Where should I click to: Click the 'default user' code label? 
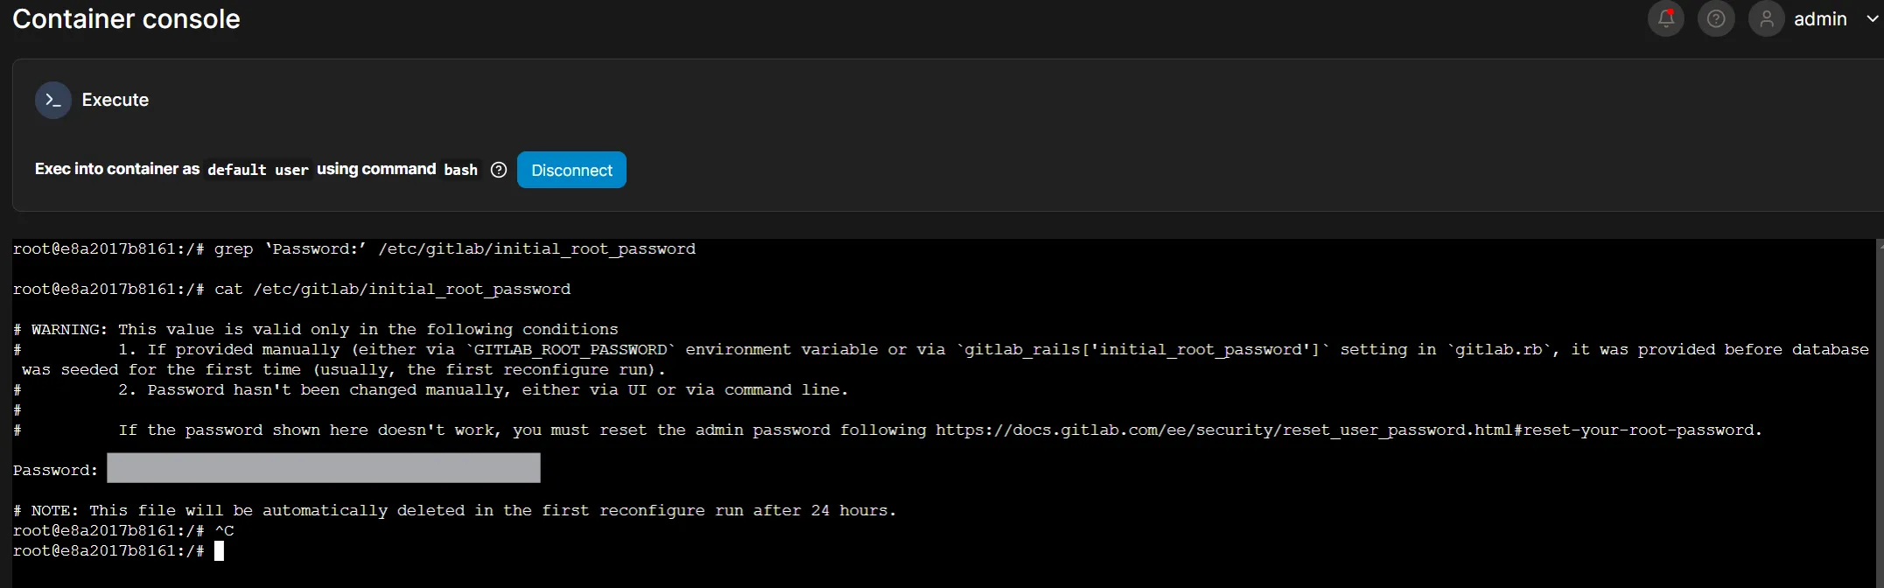click(x=257, y=170)
